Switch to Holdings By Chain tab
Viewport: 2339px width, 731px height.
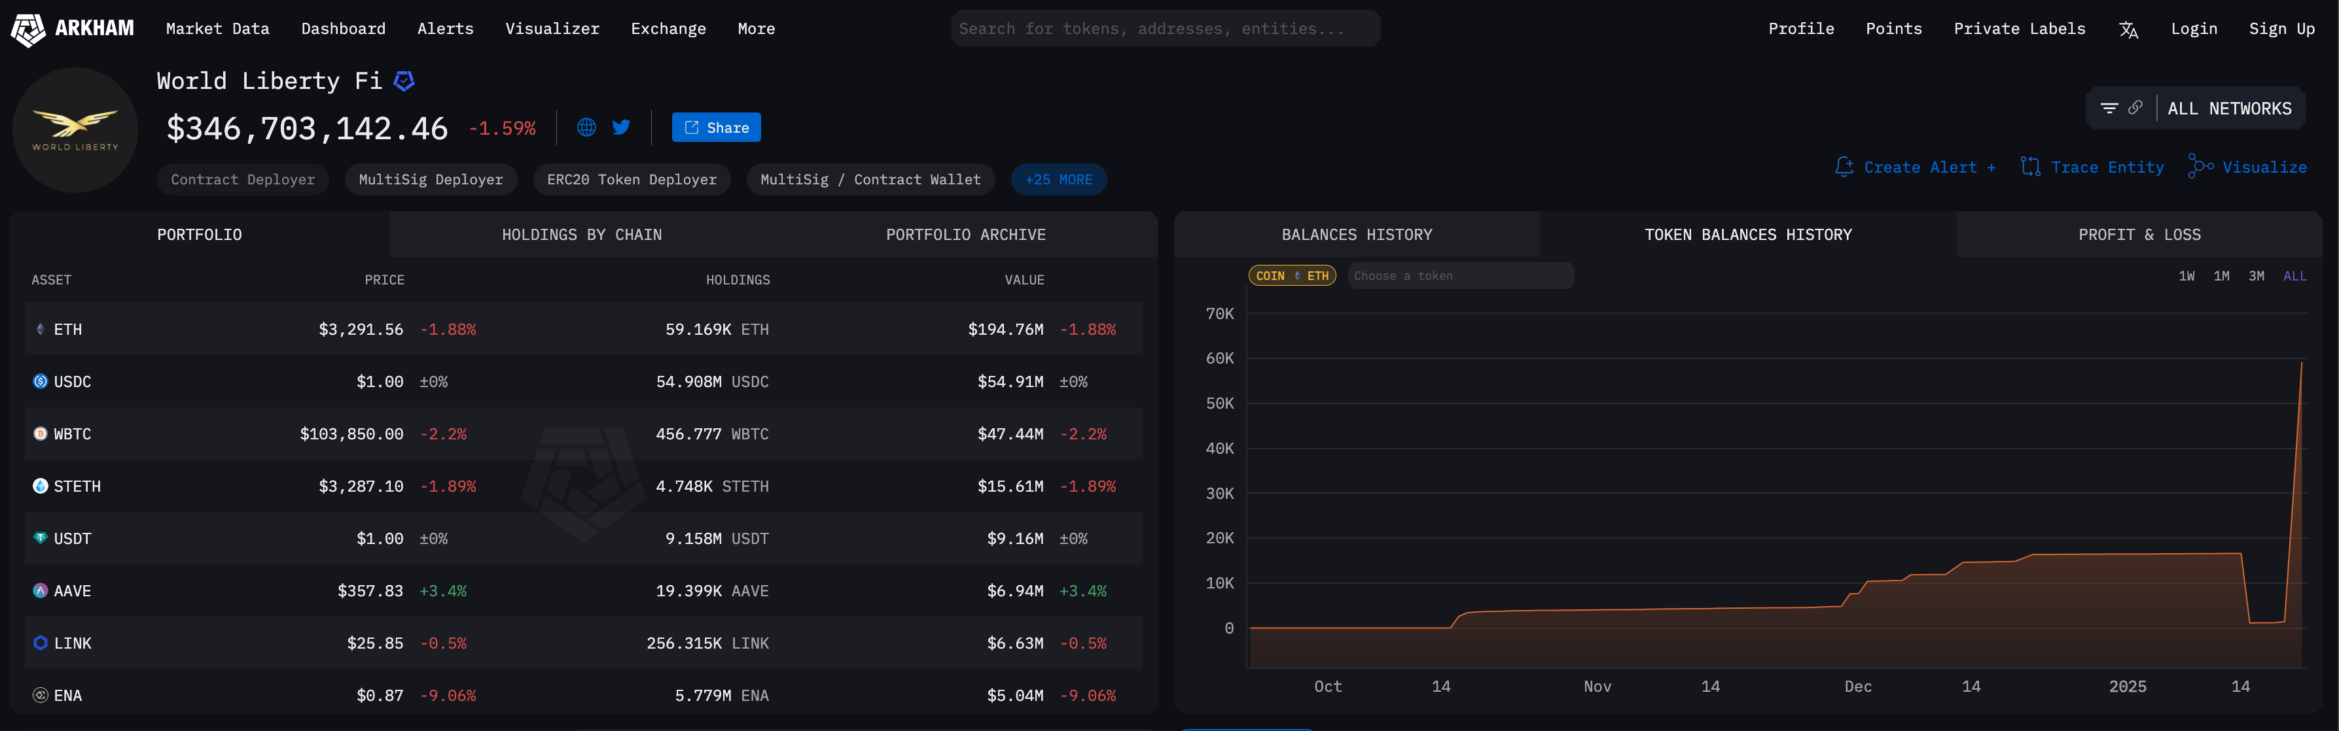(581, 235)
